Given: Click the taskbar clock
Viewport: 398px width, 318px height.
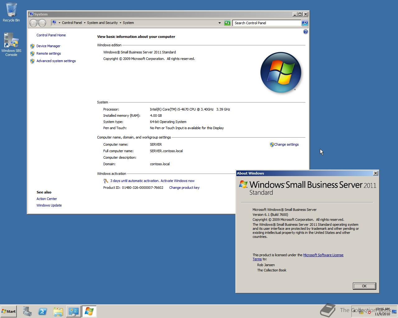Looking at the screenshot, I should point(382,311).
